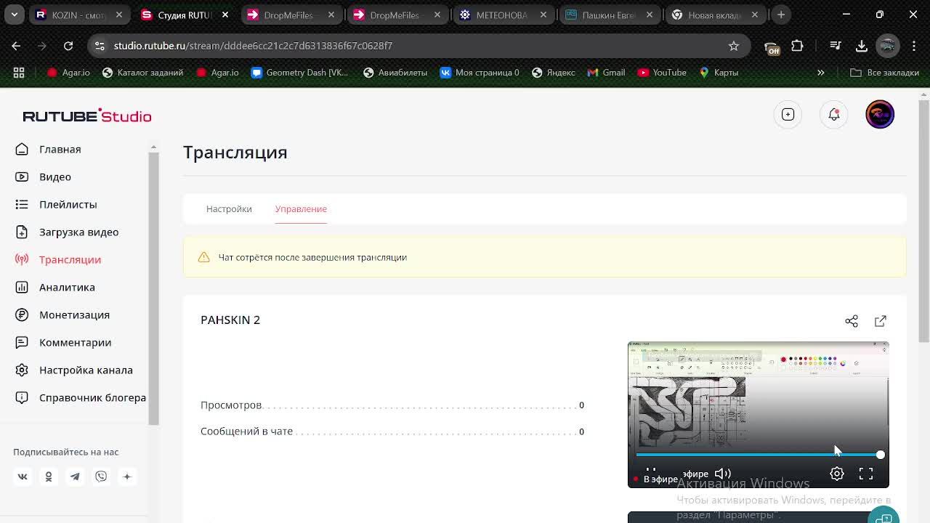
Task: Open the player settings gear
Action: coord(837,474)
